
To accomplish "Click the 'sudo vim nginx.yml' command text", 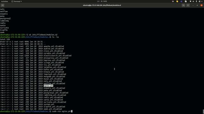I will 62,111.
